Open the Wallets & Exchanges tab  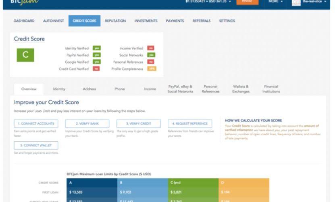tap(241, 89)
